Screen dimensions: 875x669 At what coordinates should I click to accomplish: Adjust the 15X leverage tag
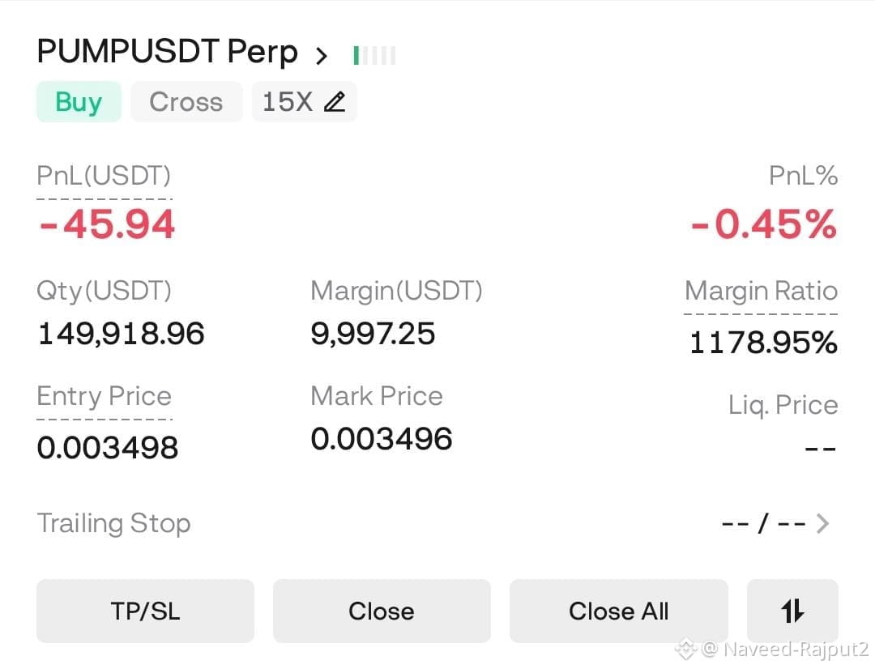304,101
